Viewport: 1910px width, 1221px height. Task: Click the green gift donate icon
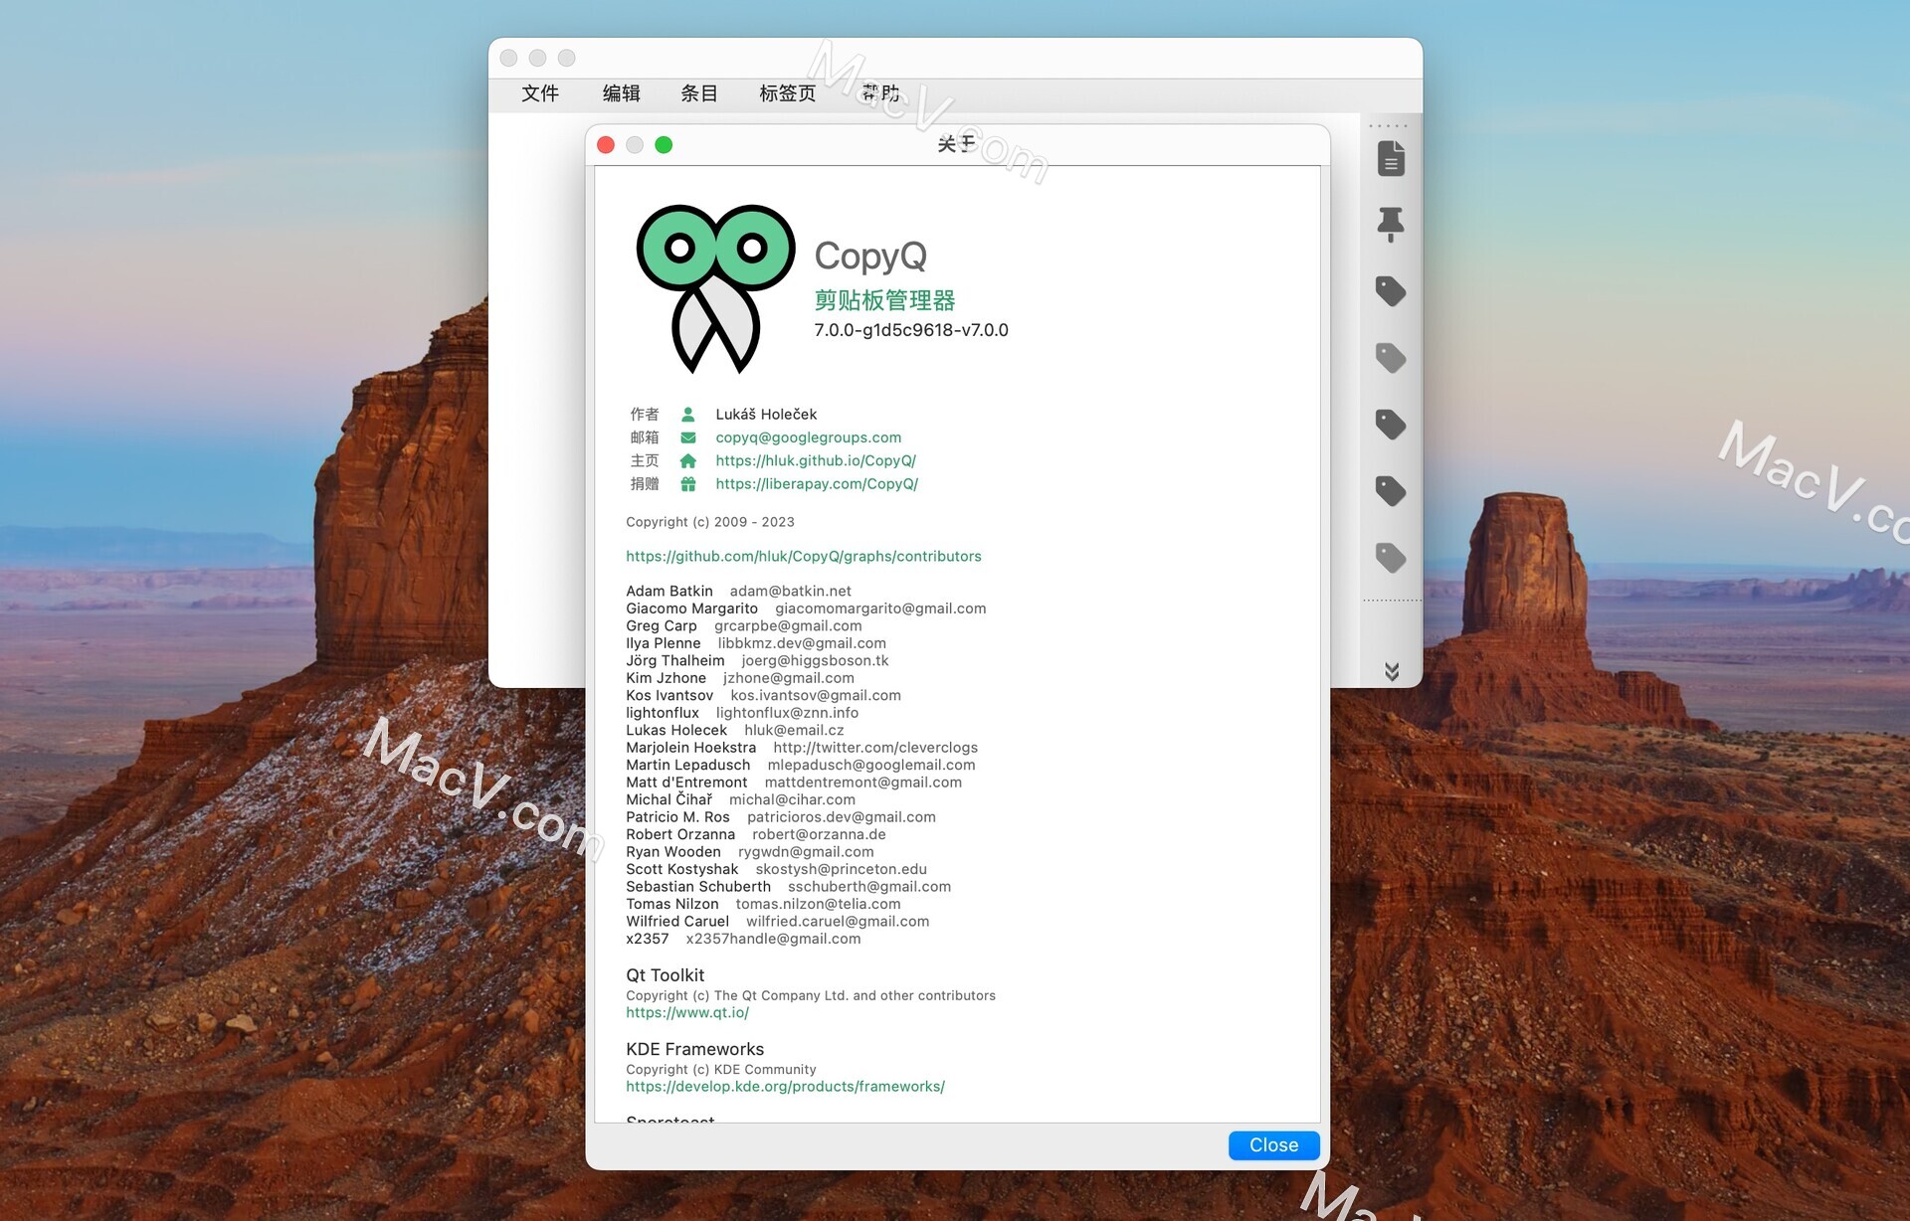[x=687, y=484]
